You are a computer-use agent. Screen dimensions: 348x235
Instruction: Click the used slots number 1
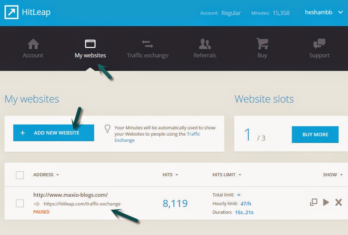click(248, 134)
